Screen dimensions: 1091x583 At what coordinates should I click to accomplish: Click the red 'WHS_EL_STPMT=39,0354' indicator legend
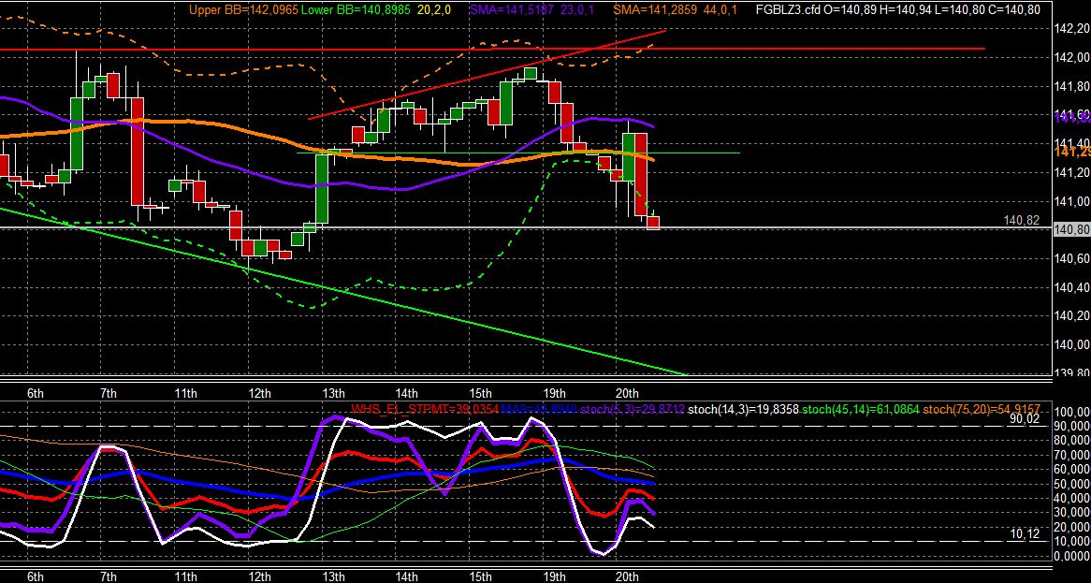(x=425, y=409)
